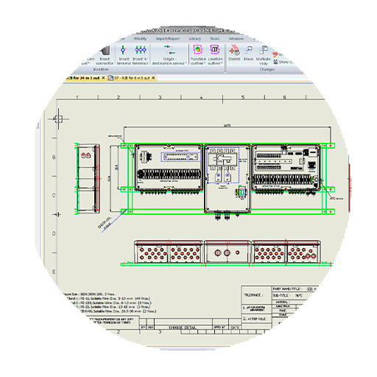Open the Modify ribbon tab
The height and width of the screenshot is (377, 377).
(x=140, y=38)
